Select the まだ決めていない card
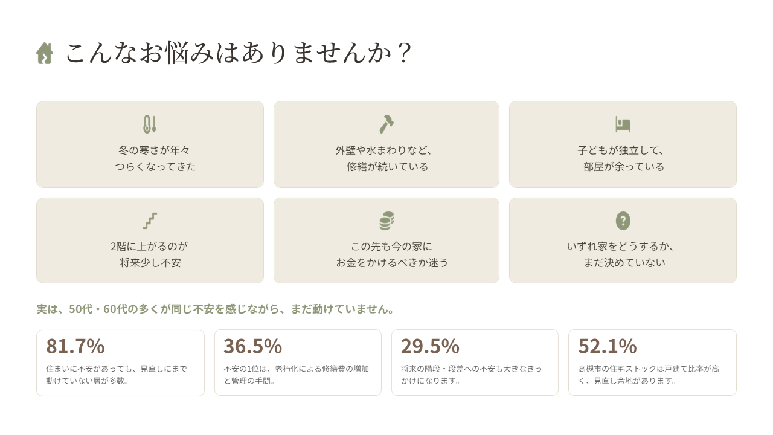Viewport: 773px width, 435px height. [623, 240]
